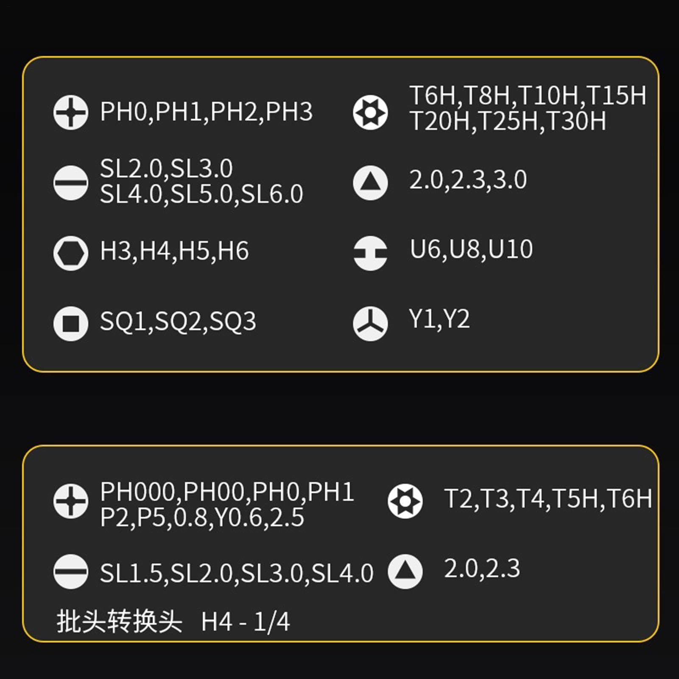Click the cross icon beside PH000,PH00,PH0,PH1
This screenshot has height=679, width=679.
(71, 501)
